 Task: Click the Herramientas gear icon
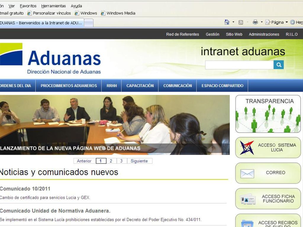click(293, 22)
